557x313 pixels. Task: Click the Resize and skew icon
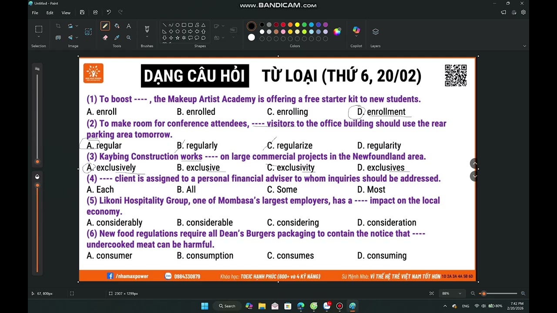[88, 32]
